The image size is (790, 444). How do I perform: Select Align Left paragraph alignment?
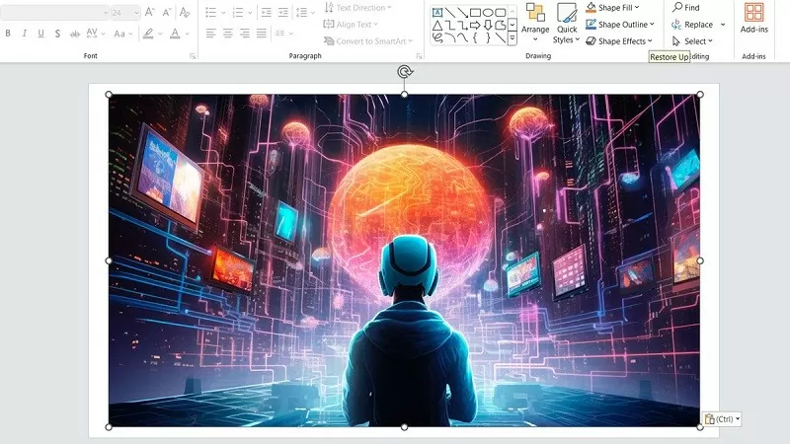(211, 34)
